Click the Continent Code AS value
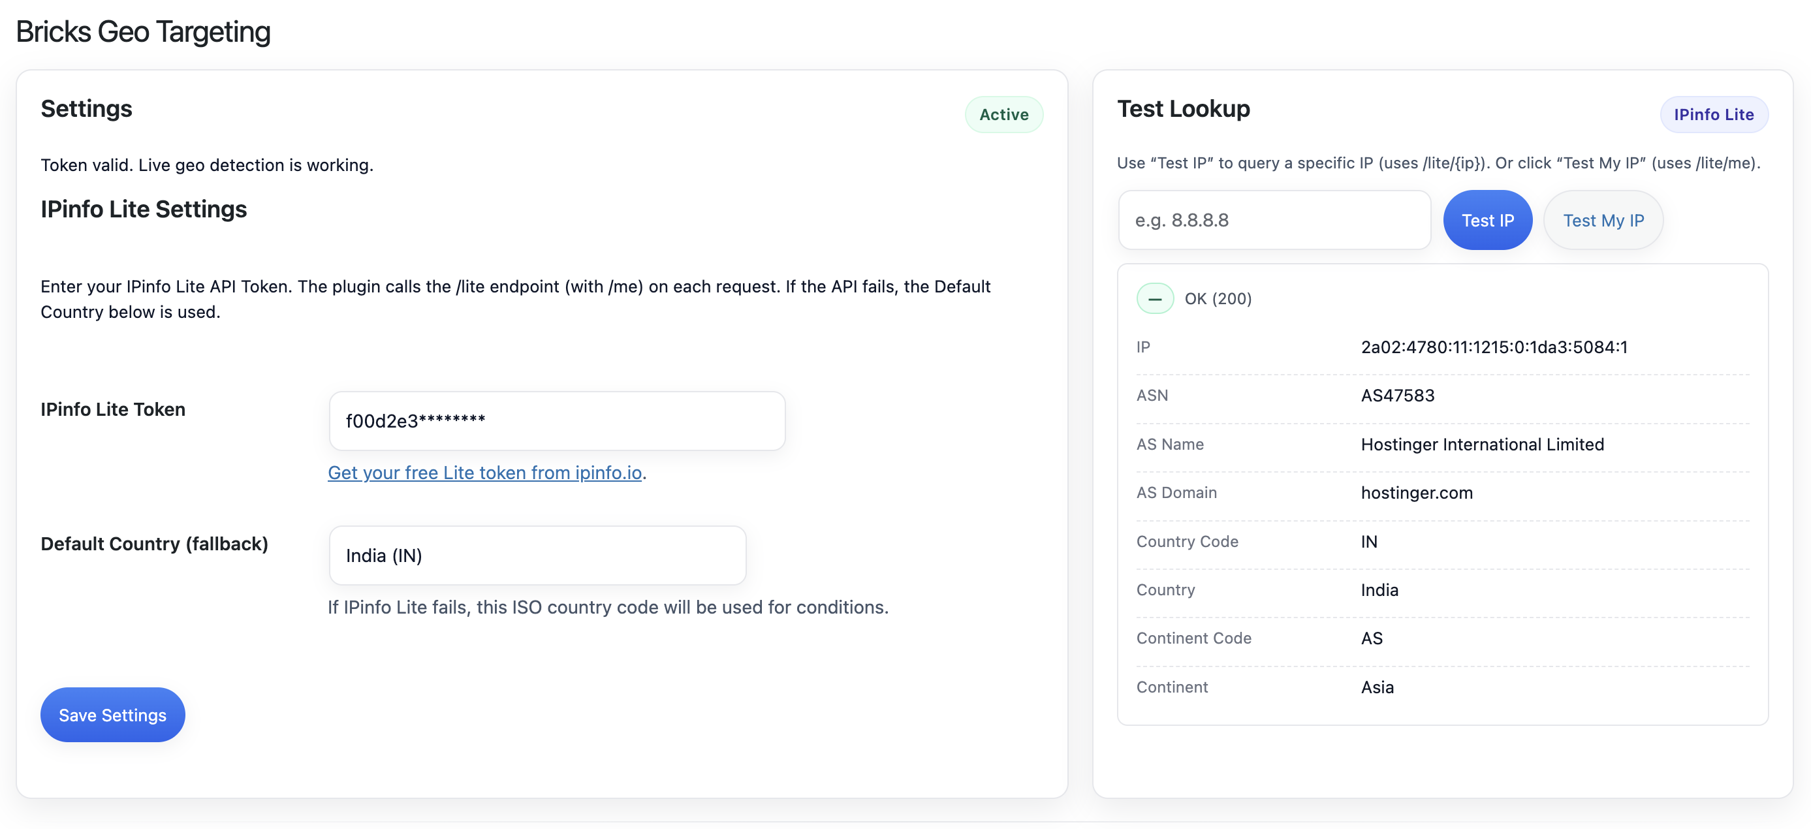Viewport: 1811px width, 829px height. tap(1371, 638)
